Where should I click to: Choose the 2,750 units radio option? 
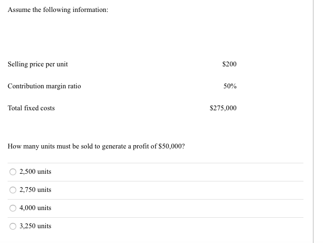point(13,190)
